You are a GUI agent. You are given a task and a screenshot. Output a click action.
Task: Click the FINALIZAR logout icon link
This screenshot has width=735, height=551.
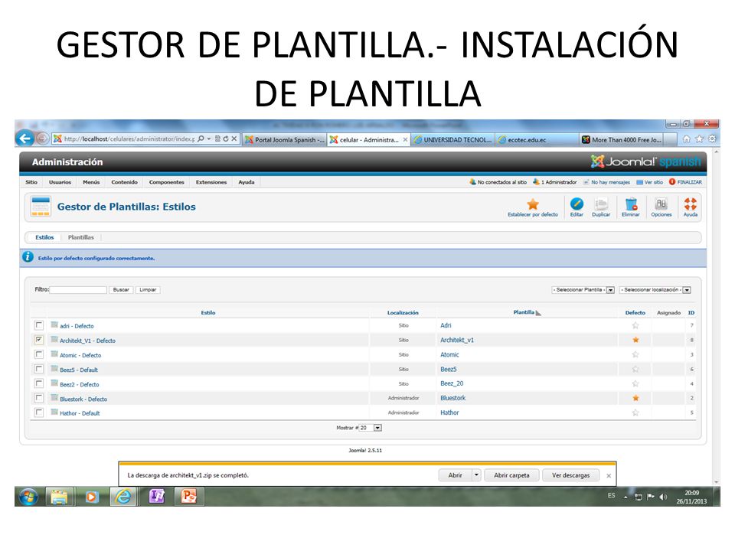(685, 182)
